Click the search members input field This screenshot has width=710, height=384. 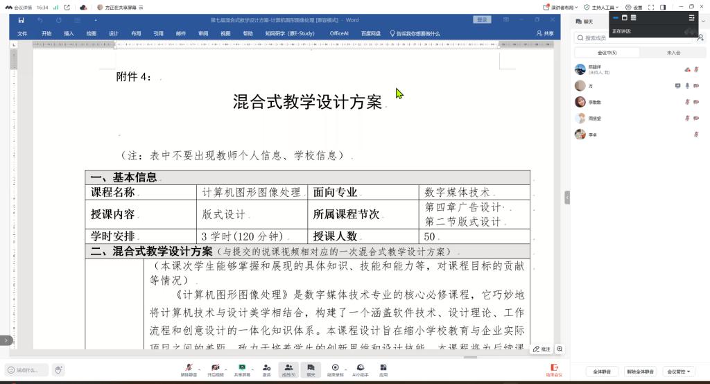point(634,38)
